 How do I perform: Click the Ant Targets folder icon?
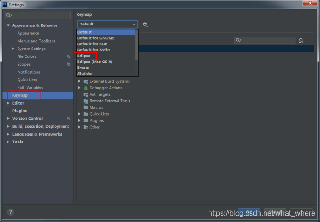(86, 94)
